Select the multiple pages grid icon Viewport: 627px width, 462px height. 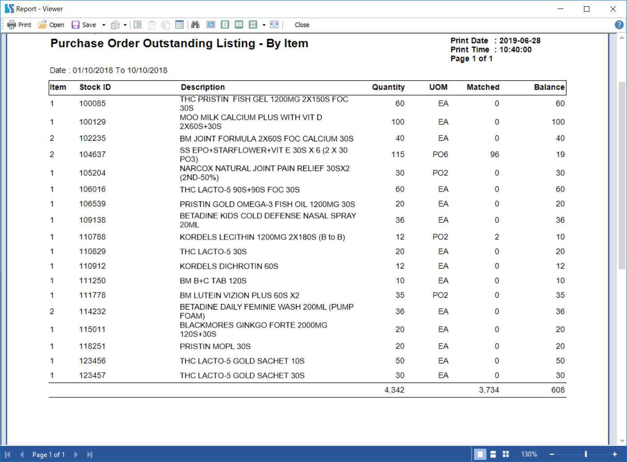pyautogui.click(x=253, y=25)
